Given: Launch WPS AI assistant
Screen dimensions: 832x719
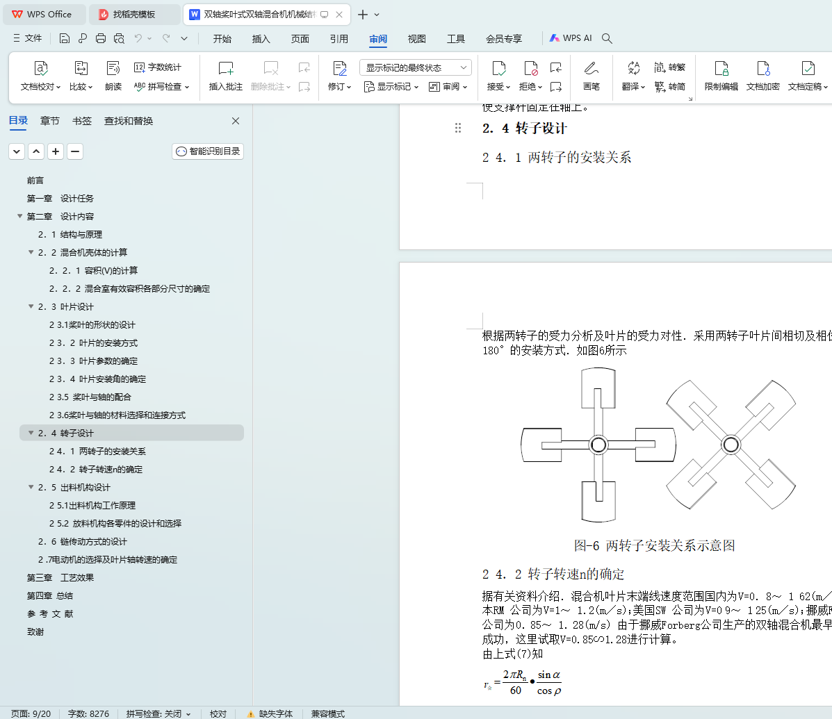Looking at the screenshot, I should click(x=571, y=38).
